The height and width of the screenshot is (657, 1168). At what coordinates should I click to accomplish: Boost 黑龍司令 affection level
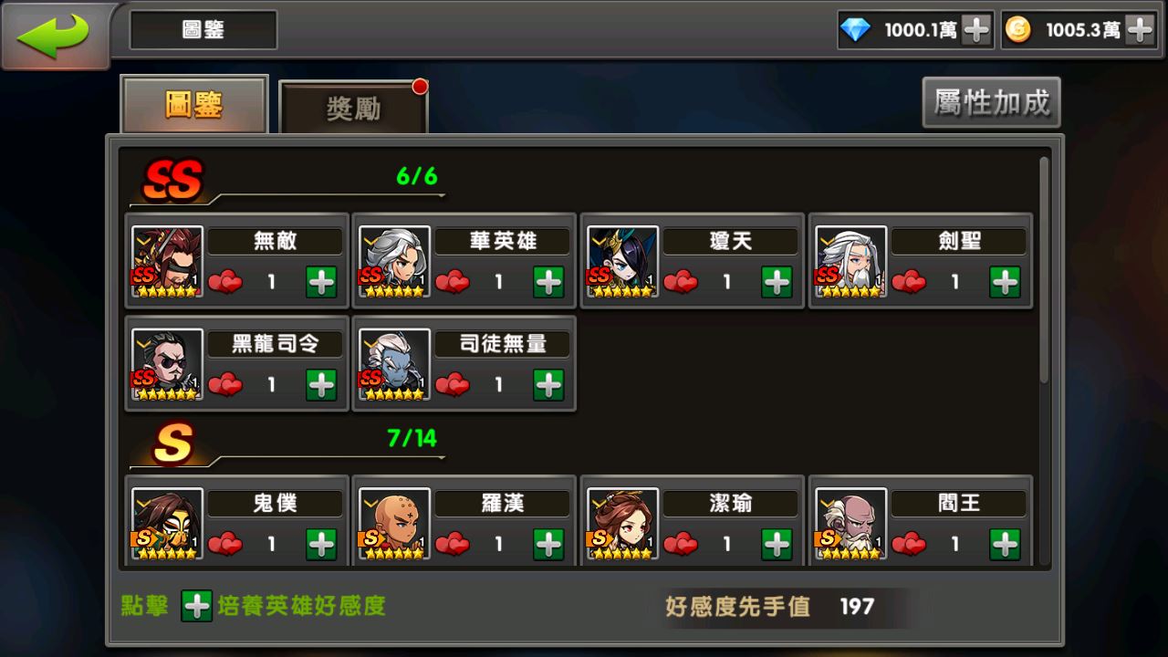(x=321, y=384)
